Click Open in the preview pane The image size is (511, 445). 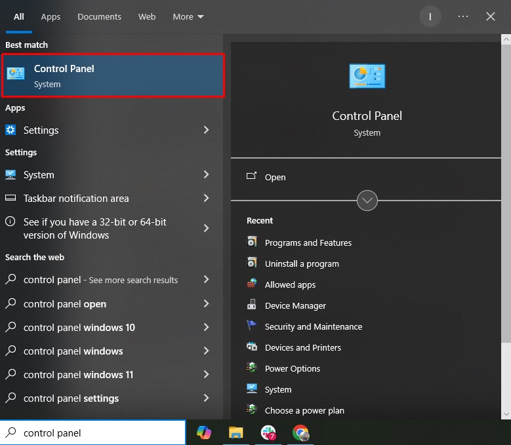click(365, 177)
